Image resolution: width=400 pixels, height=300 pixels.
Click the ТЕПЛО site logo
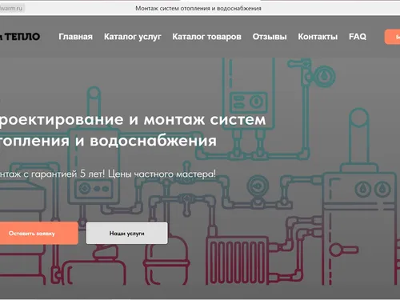coord(20,37)
